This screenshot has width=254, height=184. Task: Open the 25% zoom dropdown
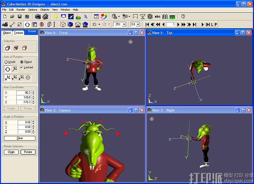[124, 25]
